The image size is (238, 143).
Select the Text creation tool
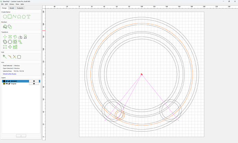(x=29, y=17)
